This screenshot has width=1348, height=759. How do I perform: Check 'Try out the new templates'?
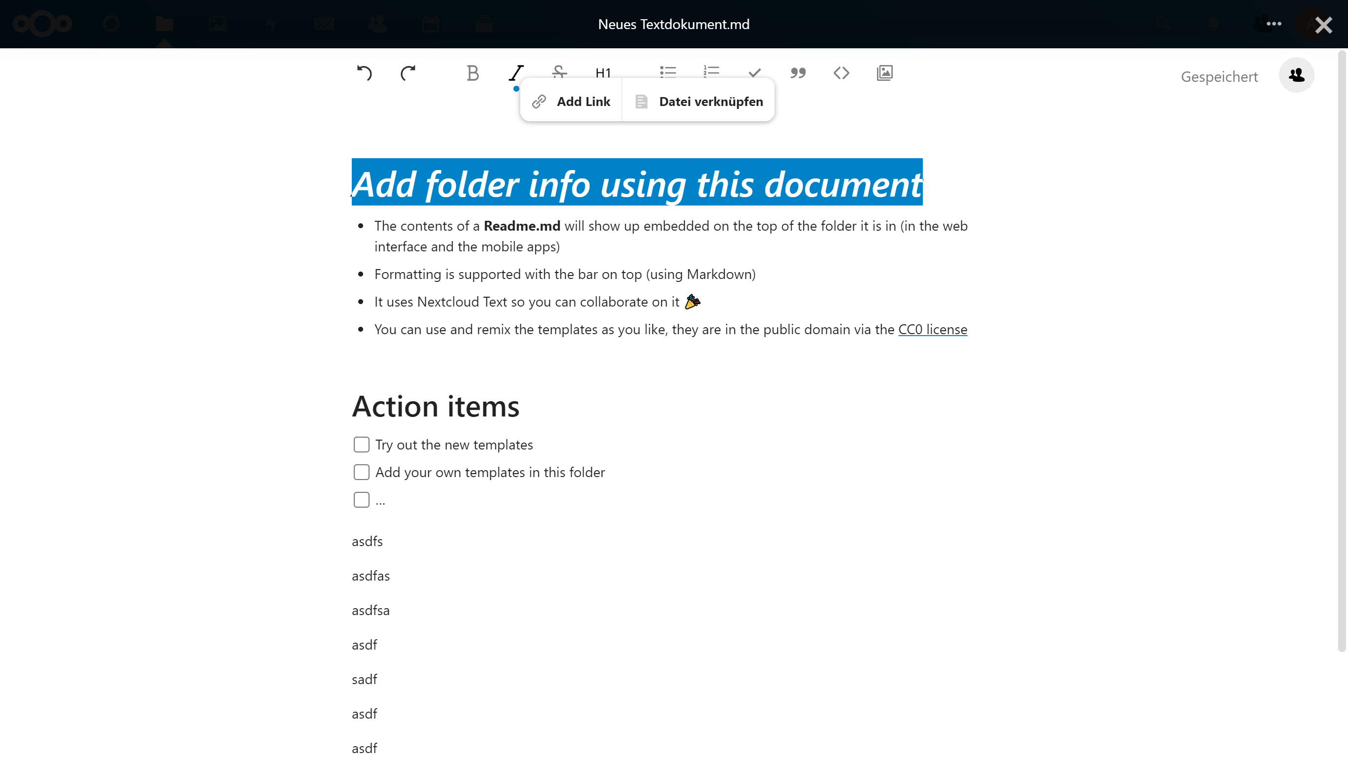[x=361, y=445]
